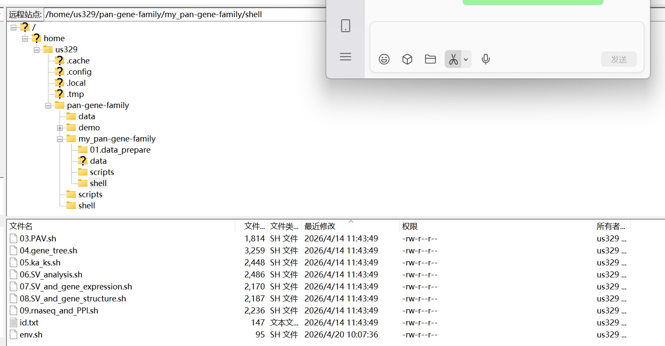Click the microphone voice input icon
Viewport: 665px width, 346px height.
pyautogui.click(x=485, y=59)
